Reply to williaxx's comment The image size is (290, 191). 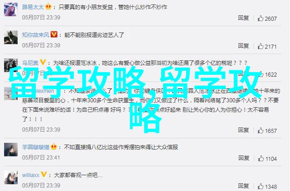[x=243, y=186]
